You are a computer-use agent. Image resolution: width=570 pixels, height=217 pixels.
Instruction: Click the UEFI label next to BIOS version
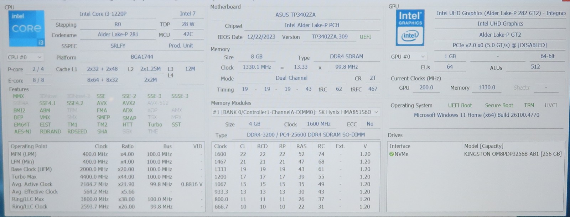(x=365, y=37)
